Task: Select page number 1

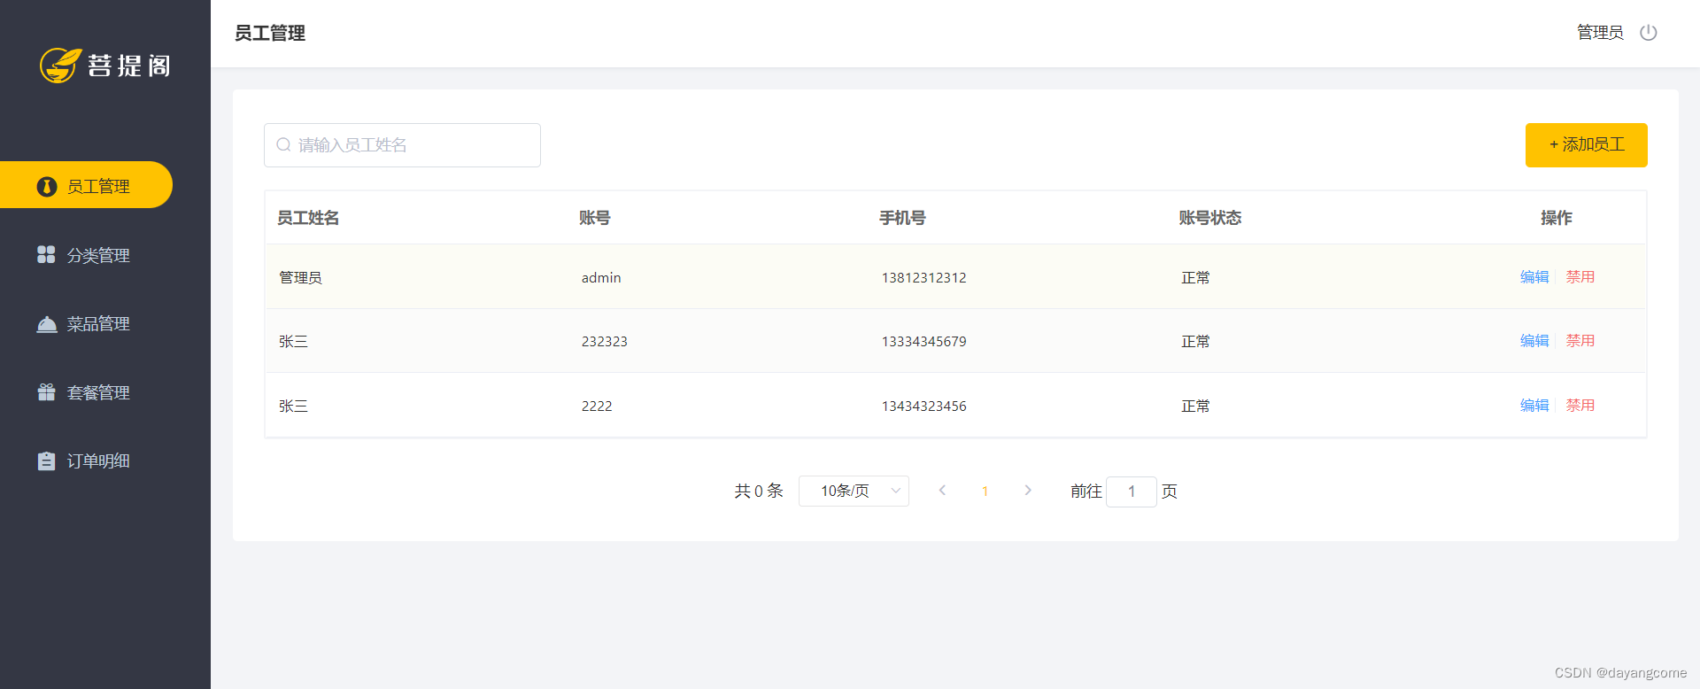Action: coord(985,491)
